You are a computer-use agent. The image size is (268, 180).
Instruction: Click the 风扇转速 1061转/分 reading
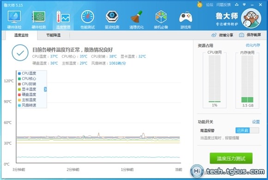[109, 63]
